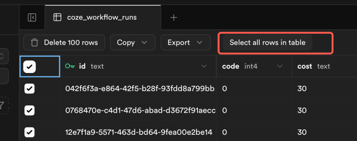
Task: Switch to the coze_workflow_runs tab
Action: point(101,17)
